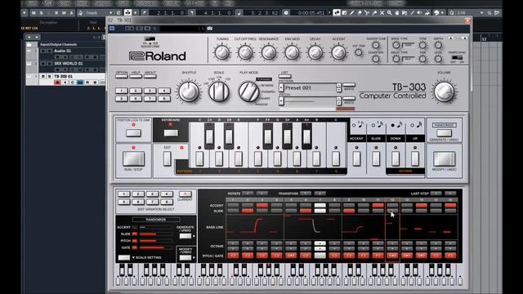Adjust the TUNING knob
Viewport: 523px width, 294px height.
coord(221,52)
